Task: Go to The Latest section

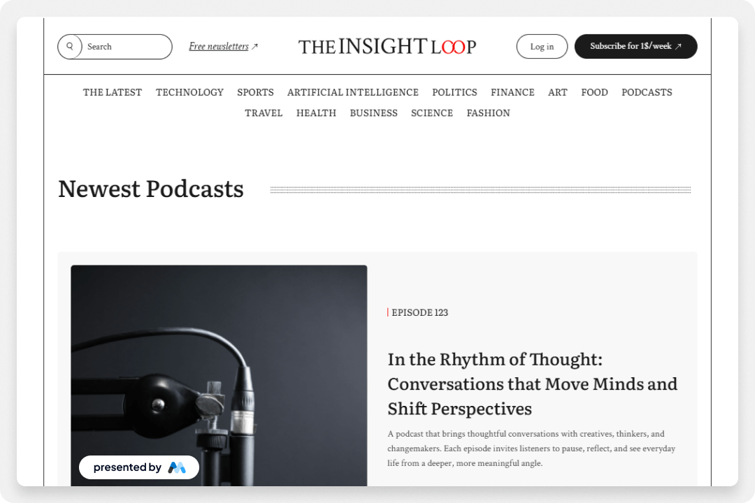Action: point(112,92)
